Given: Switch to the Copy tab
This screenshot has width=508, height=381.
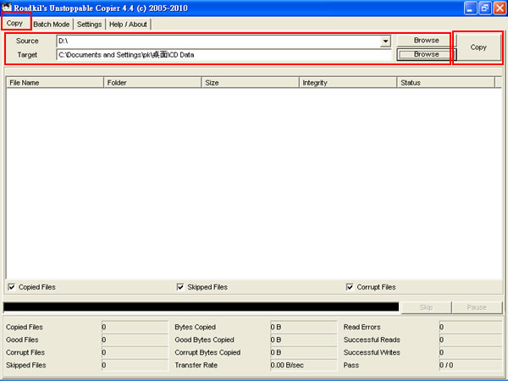Looking at the screenshot, I should pos(15,24).
